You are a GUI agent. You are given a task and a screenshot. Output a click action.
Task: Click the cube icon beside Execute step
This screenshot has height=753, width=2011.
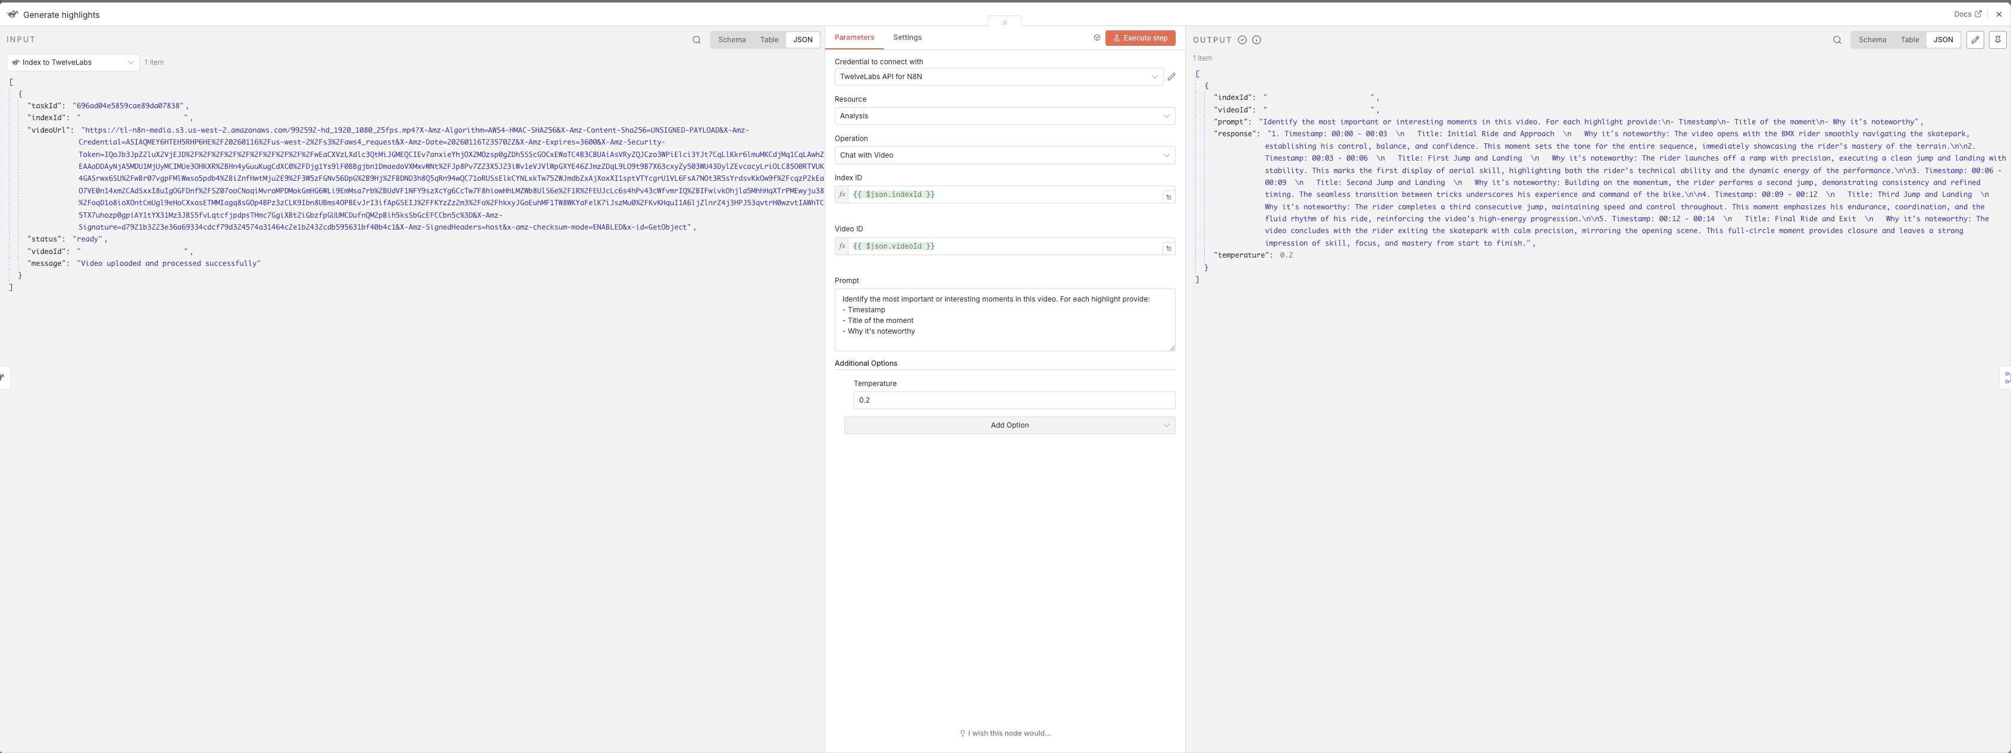pos(1097,37)
